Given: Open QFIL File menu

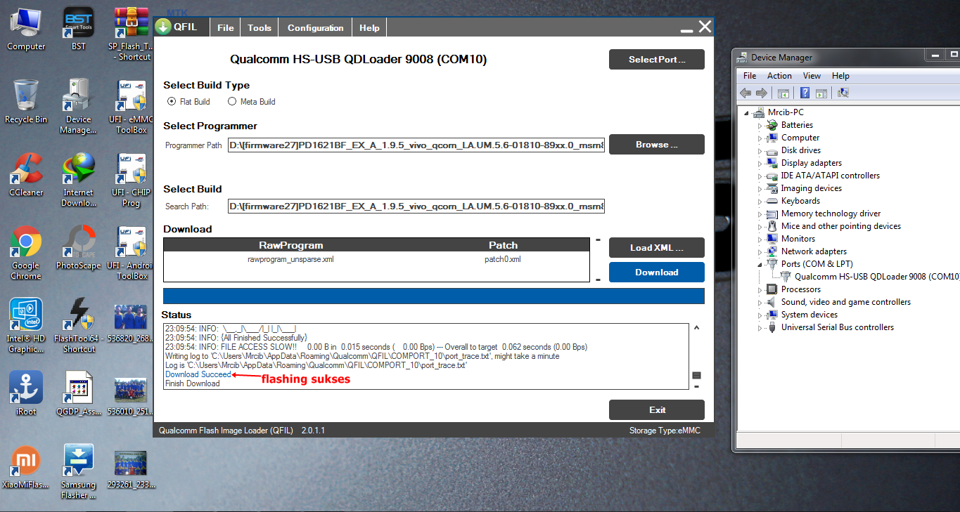Looking at the screenshot, I should tap(225, 27).
